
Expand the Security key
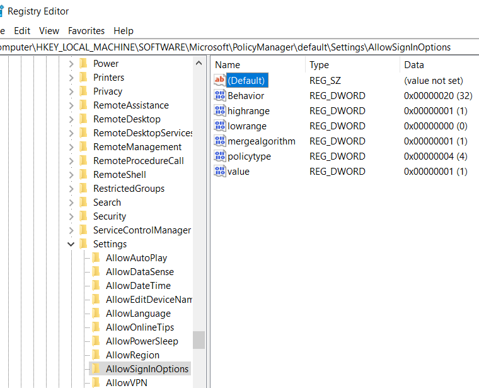point(71,216)
